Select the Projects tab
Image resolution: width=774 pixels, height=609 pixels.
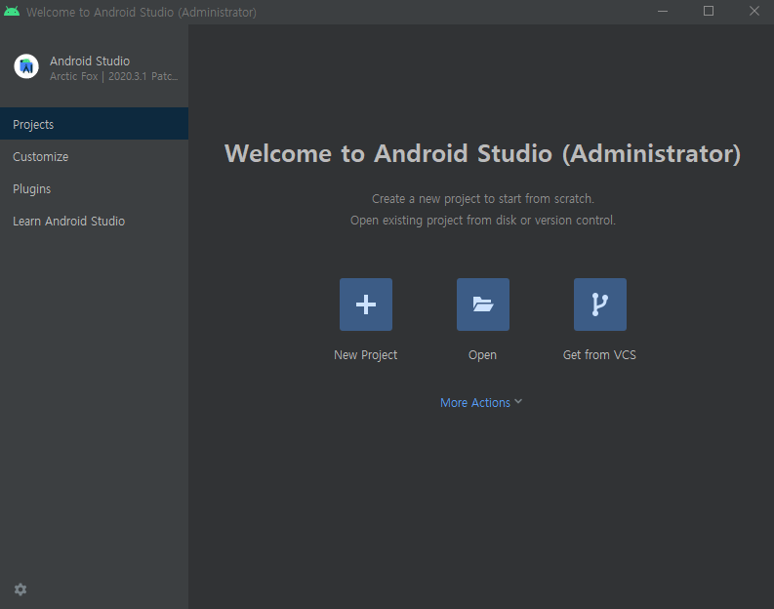(x=95, y=124)
